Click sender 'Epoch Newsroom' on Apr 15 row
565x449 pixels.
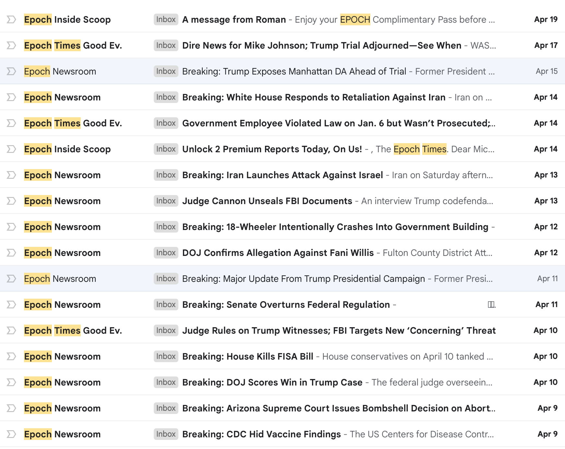coord(60,71)
